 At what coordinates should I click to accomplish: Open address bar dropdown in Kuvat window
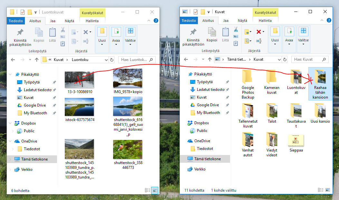point(279,59)
